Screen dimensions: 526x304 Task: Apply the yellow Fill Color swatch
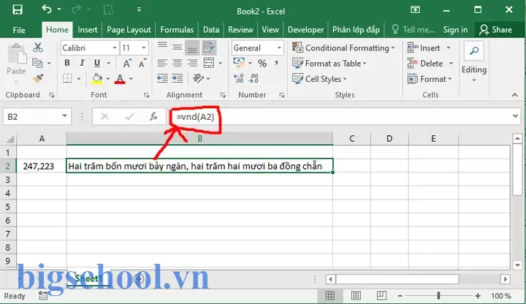[97, 79]
